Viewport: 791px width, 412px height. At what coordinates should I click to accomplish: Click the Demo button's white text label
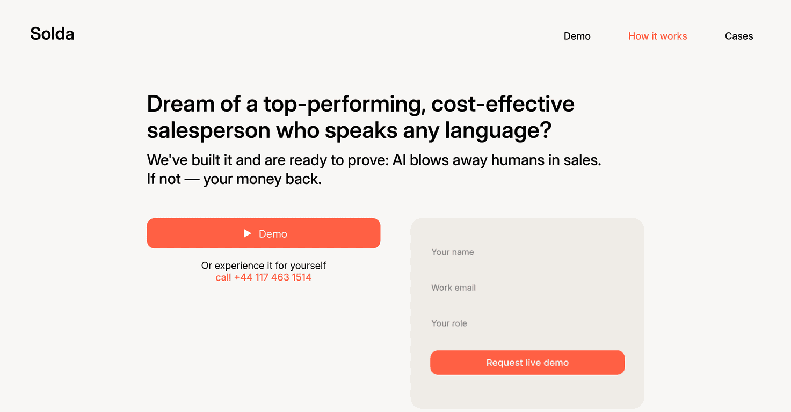(273, 233)
